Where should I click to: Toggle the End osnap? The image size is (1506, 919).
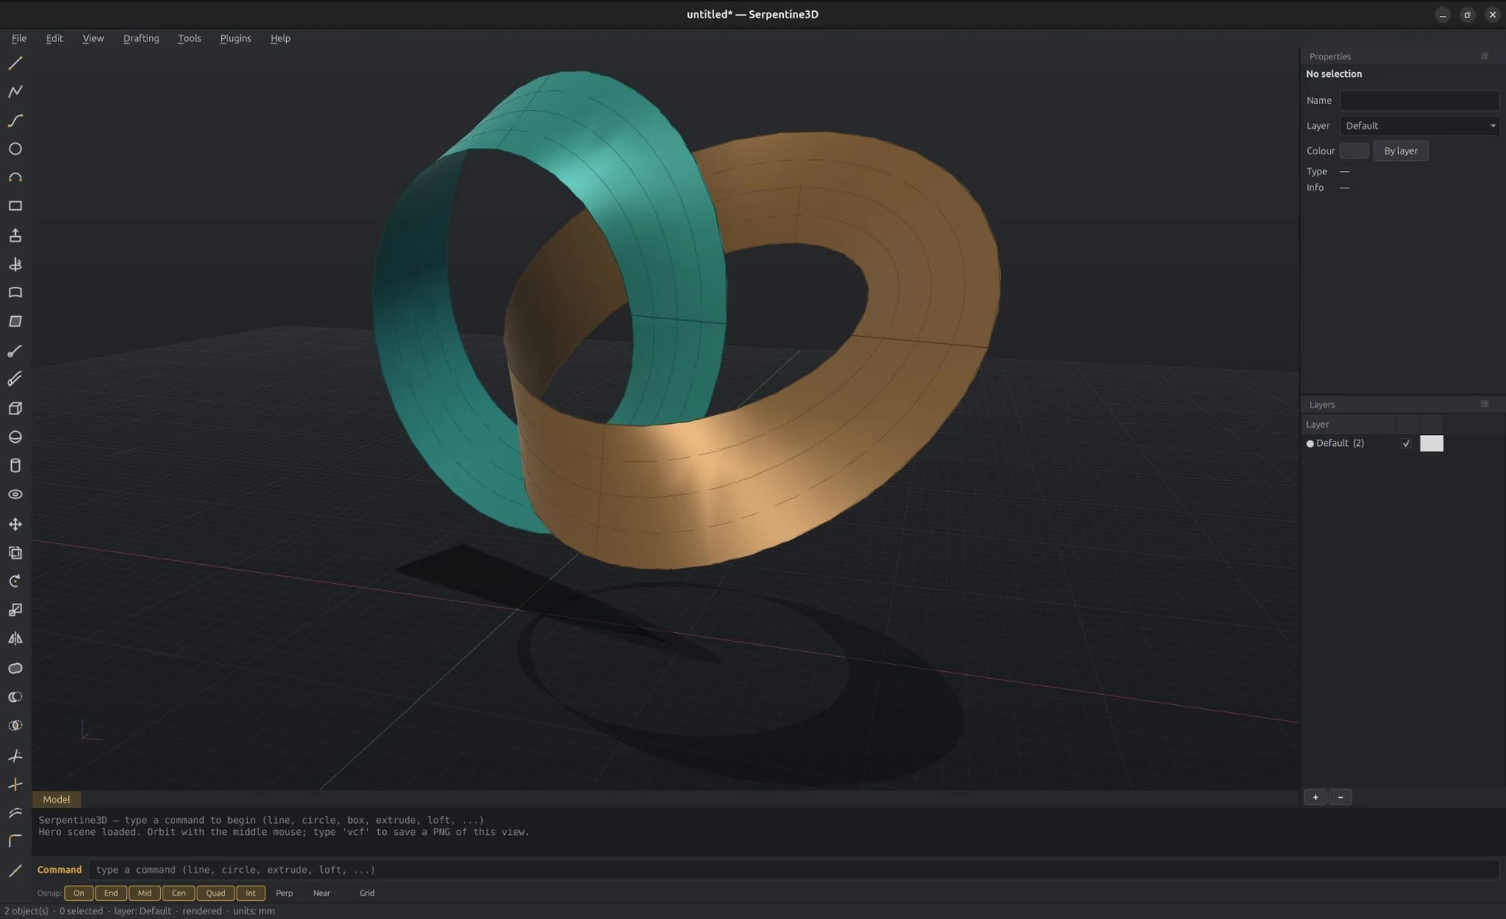click(x=111, y=893)
